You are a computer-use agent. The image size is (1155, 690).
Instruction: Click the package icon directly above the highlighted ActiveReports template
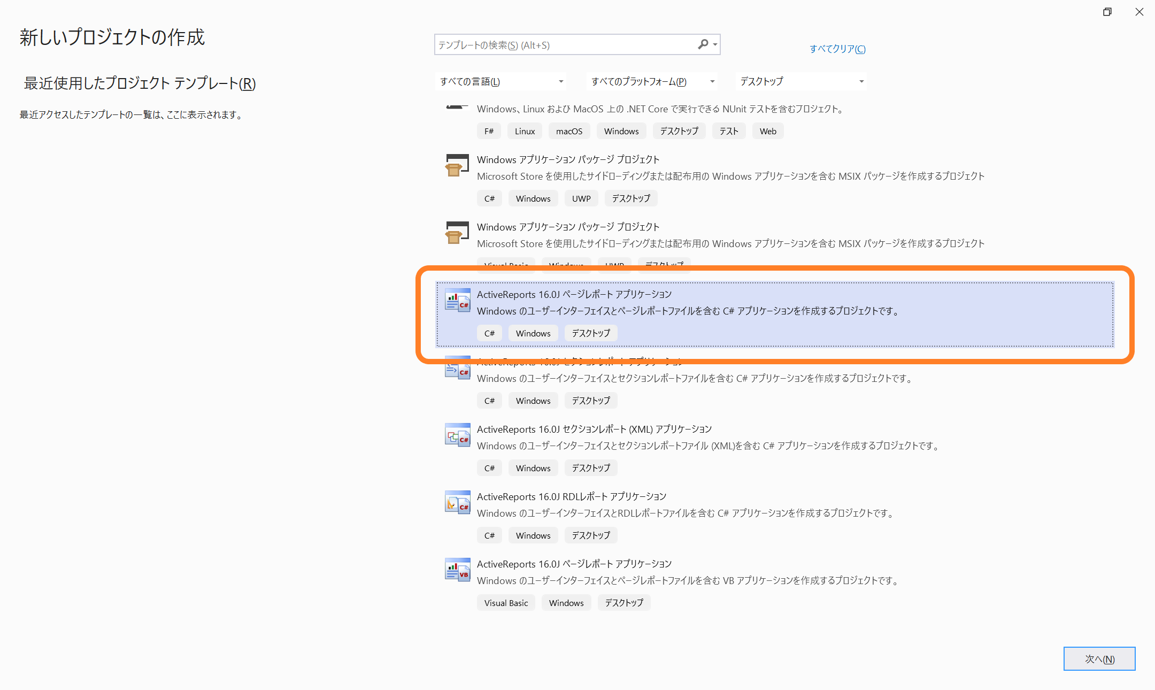(457, 233)
